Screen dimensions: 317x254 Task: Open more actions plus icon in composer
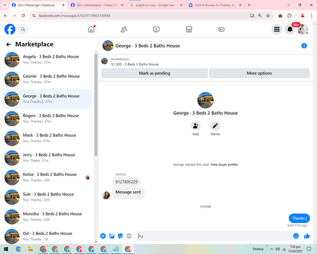point(103,236)
